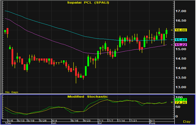Select the 6/23 date on time axis
Image resolution: width=196 pixels, height=125 pixels.
pyautogui.click(x=87, y=121)
